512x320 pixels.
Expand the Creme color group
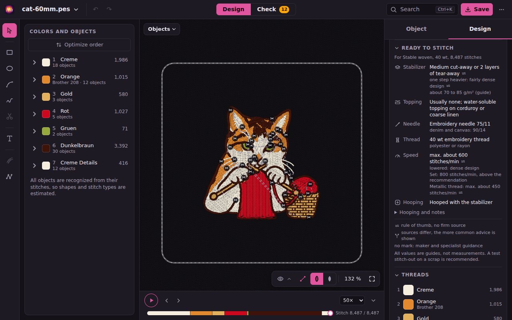[34, 62]
